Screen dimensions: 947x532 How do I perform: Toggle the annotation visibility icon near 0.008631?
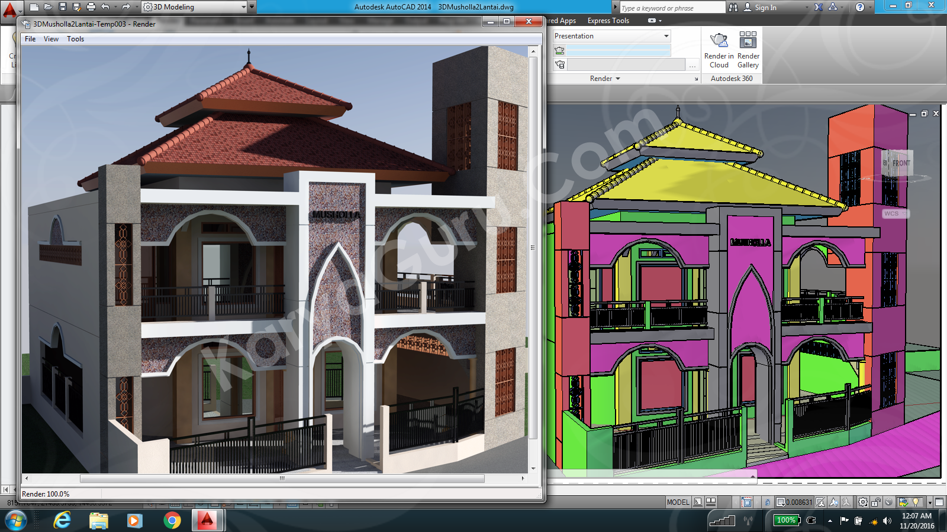click(x=820, y=502)
